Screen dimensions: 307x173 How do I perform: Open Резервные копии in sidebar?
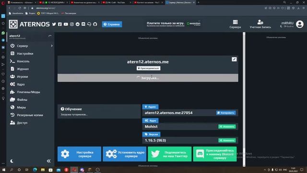(30, 115)
